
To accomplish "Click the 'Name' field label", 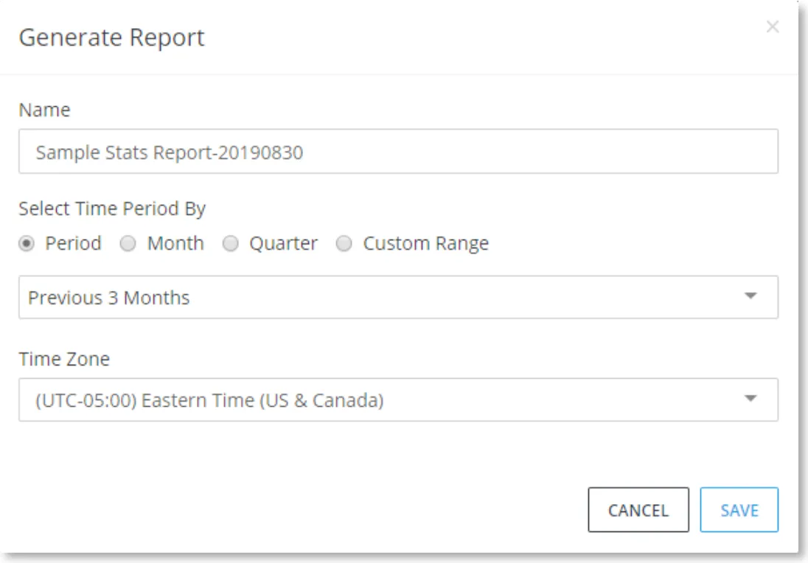I will point(44,110).
